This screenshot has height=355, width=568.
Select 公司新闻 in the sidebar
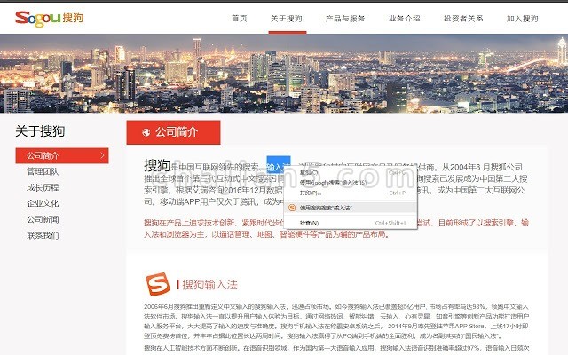[x=43, y=219]
